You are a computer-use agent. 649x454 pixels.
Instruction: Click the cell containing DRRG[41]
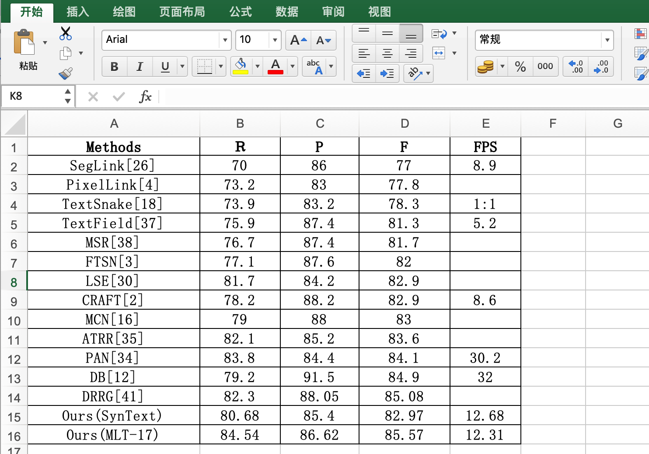coord(113,396)
